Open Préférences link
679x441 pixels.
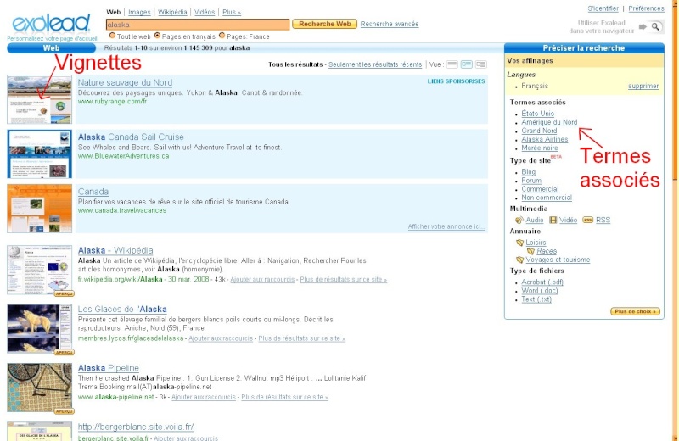click(x=646, y=8)
